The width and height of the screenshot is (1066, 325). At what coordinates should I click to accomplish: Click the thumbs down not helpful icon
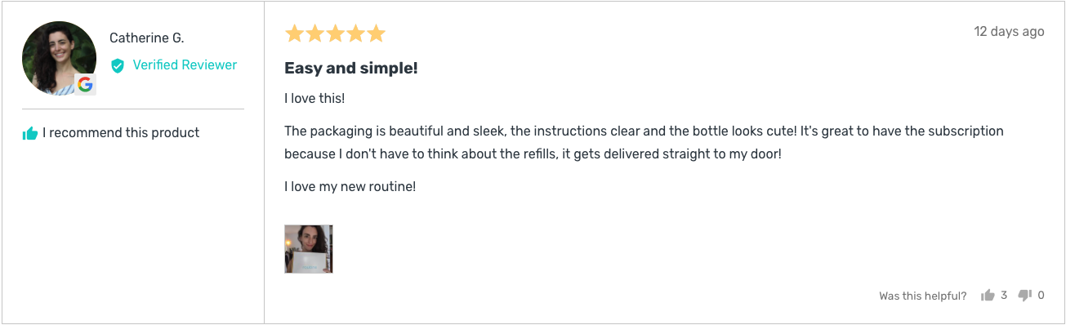pyautogui.click(x=1025, y=296)
